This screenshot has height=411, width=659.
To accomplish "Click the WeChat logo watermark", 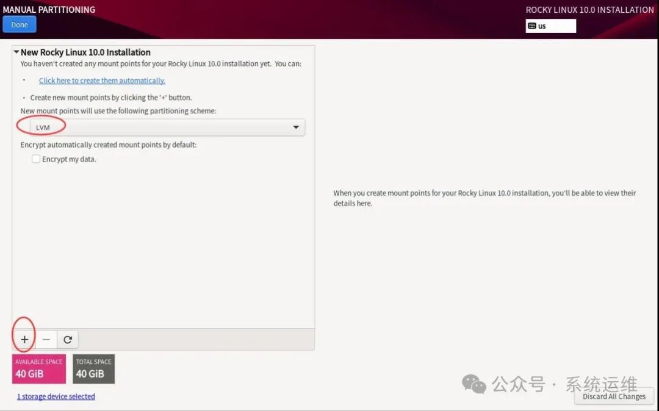I will coord(474,384).
